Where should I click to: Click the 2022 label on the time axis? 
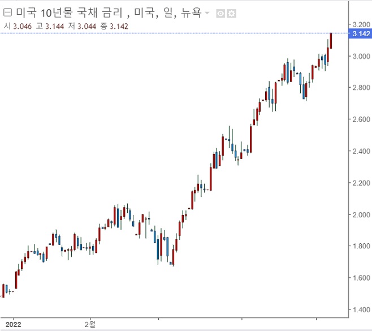(14, 324)
